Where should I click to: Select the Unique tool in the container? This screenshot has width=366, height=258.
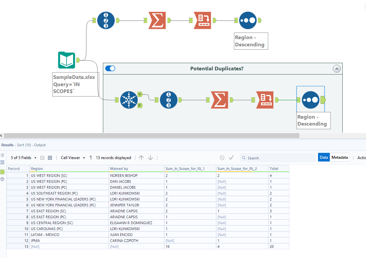(129, 100)
